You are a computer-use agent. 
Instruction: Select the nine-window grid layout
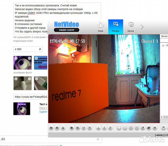point(131,128)
